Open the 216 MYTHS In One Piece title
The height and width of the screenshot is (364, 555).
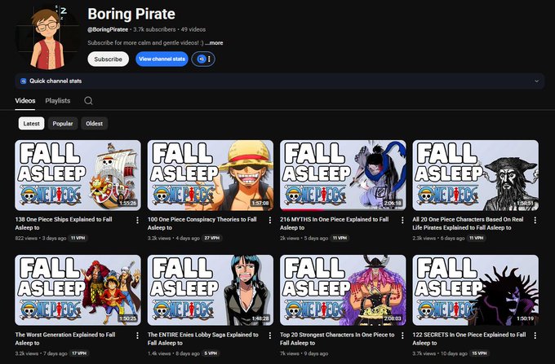click(334, 223)
